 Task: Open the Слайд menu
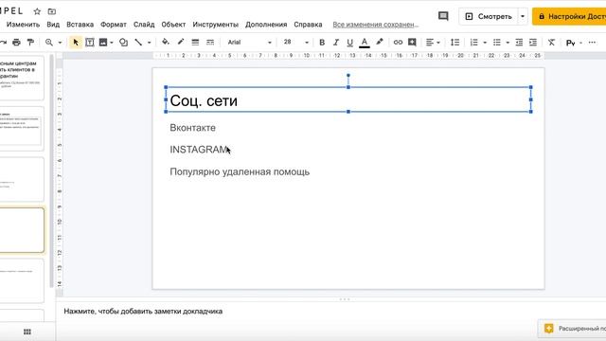tap(144, 25)
